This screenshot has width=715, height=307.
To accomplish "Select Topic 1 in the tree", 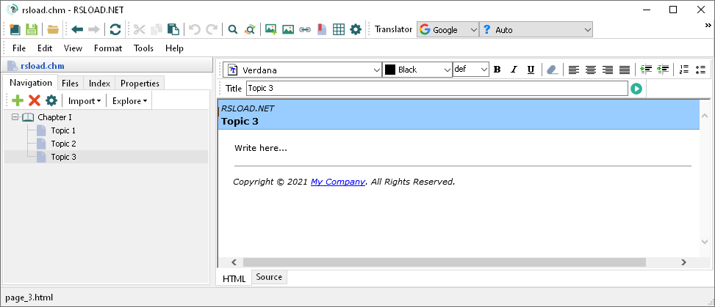I will point(63,130).
